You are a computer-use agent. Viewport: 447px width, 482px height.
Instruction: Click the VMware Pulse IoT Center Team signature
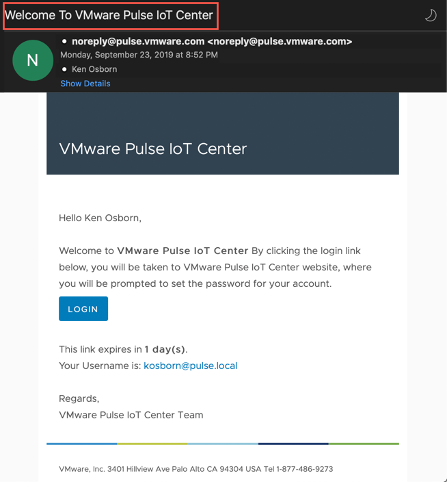(131, 415)
